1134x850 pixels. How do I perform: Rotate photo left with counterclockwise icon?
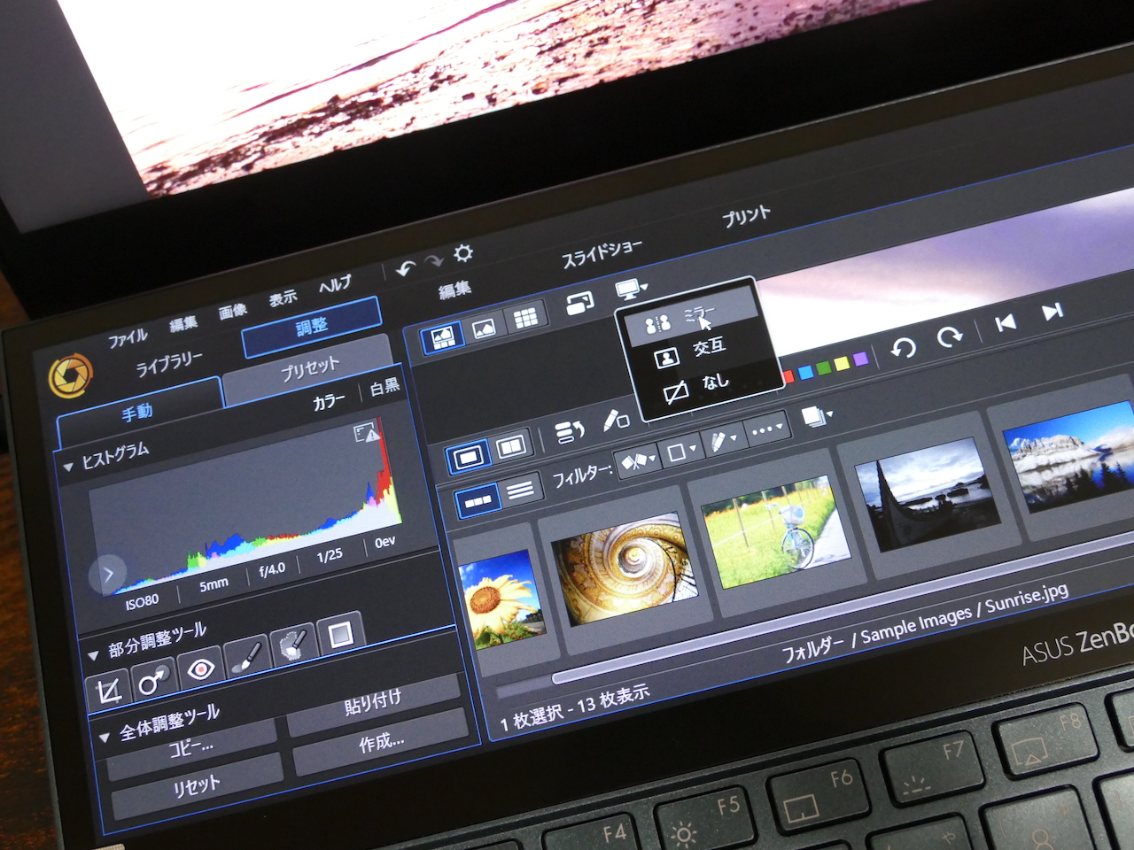tap(903, 348)
